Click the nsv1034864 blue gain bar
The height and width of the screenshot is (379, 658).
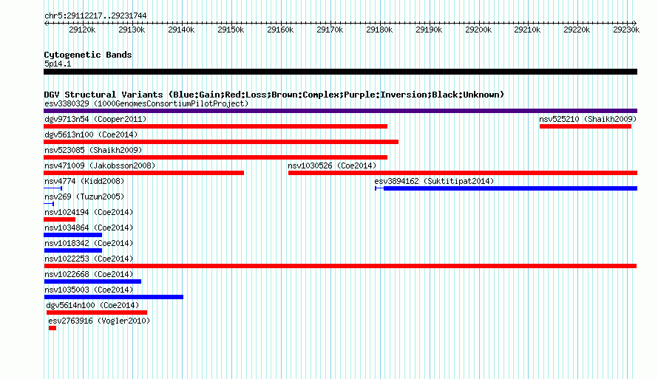73,235
